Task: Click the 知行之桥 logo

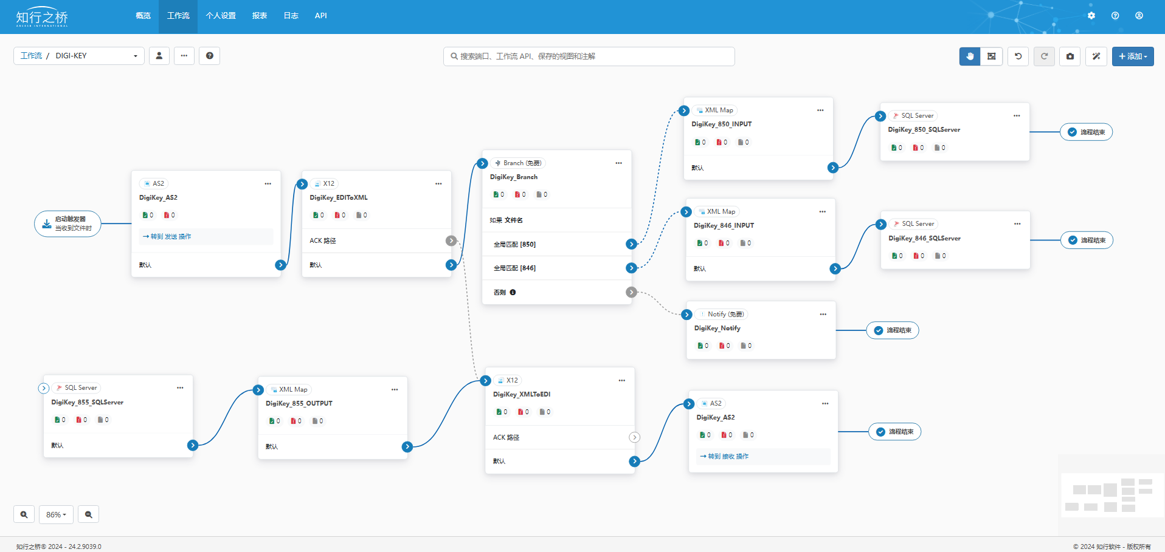Action: coord(42,17)
